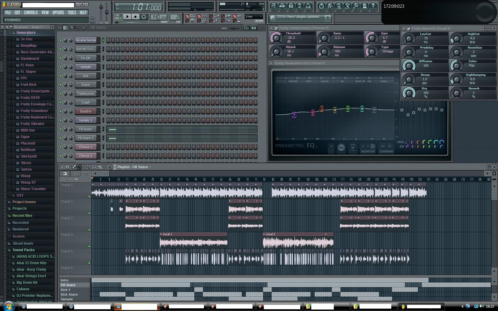Adjust the Threshold knob in Fruity Compressor

click(x=277, y=38)
